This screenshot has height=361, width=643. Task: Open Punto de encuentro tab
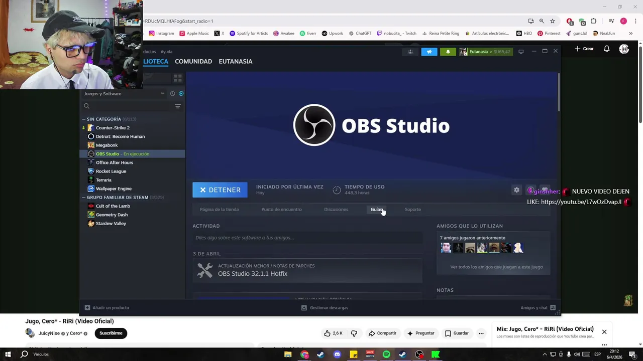(x=281, y=210)
